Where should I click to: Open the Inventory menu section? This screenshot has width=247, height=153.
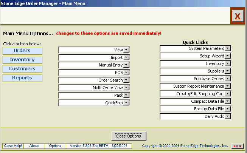22,60
